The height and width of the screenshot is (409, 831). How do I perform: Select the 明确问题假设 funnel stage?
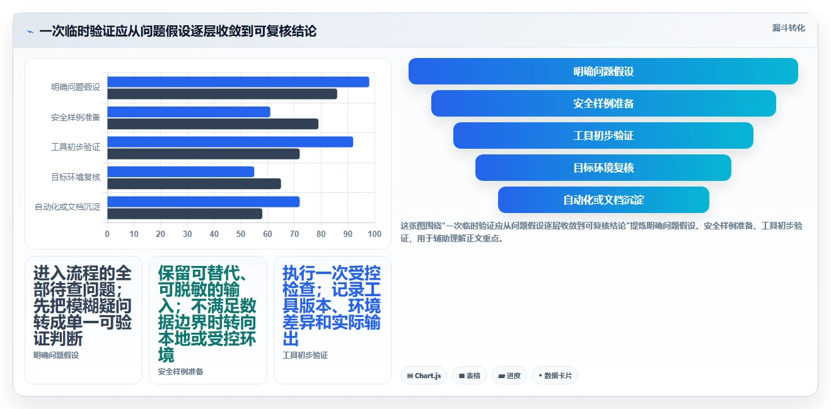[x=603, y=71]
